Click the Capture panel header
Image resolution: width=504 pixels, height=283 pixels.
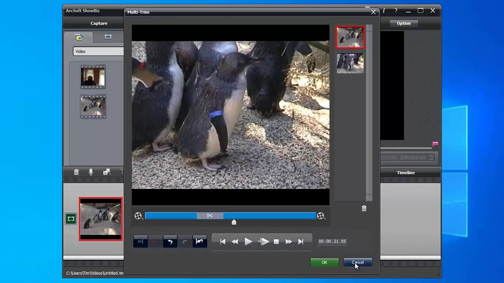[98, 23]
